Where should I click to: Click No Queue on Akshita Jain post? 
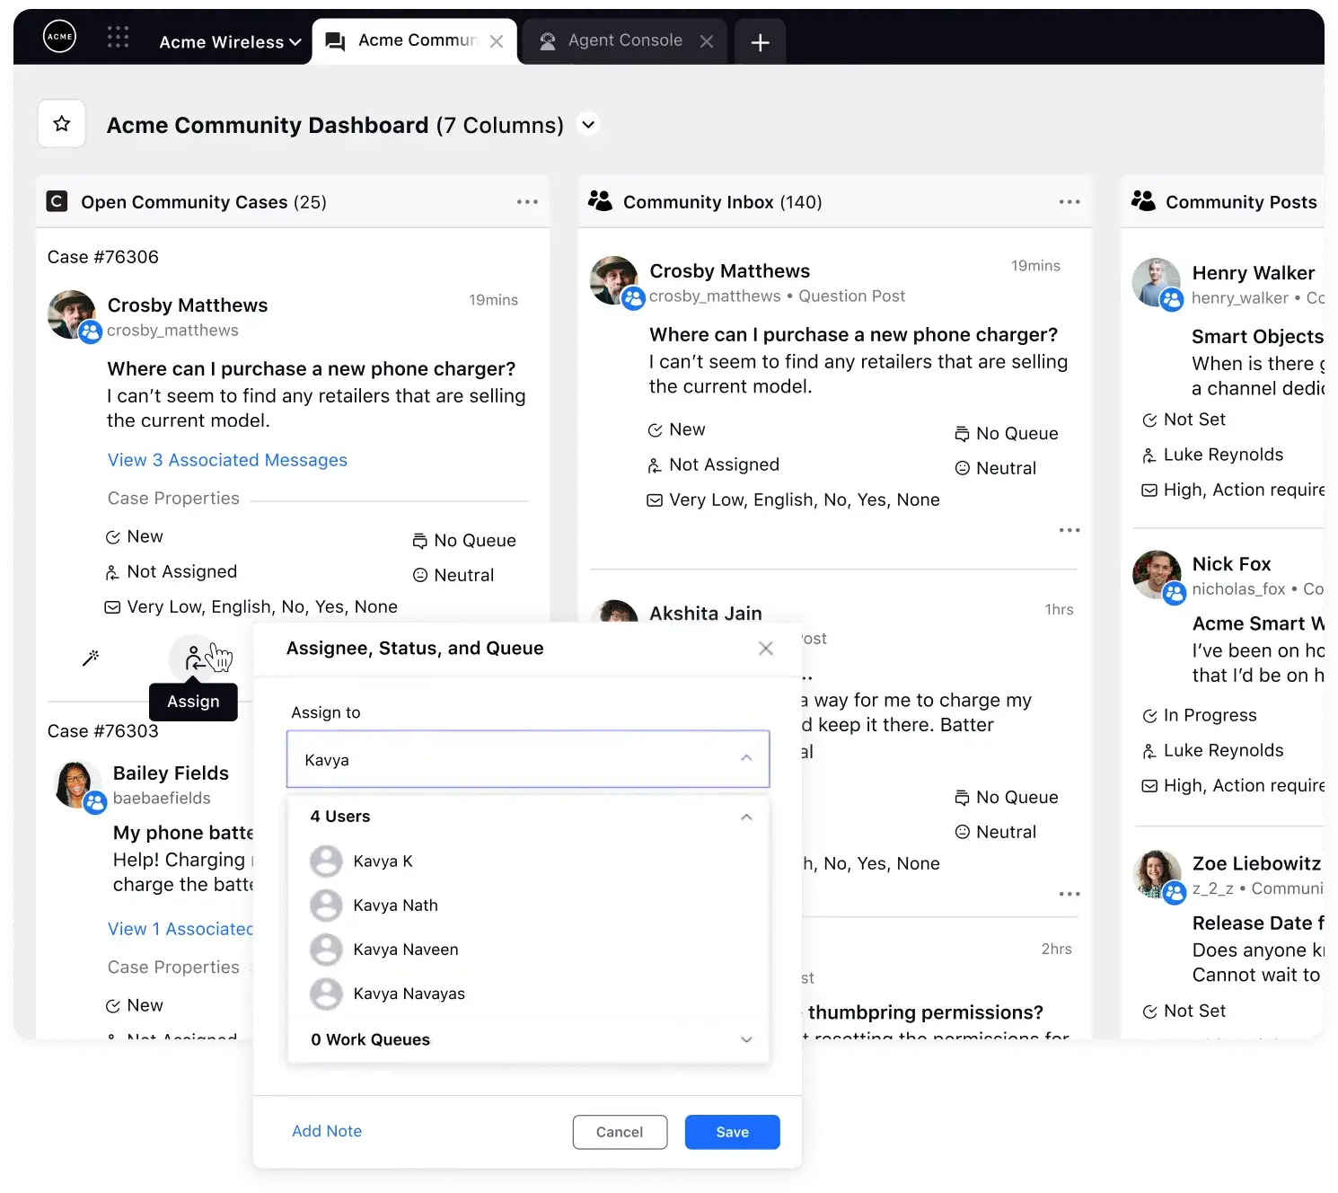pos(1007,798)
